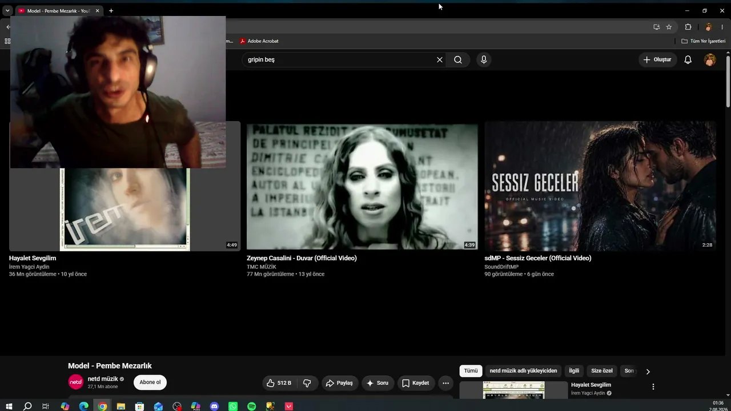Open the Chrome extensions puzzle icon
Image resolution: width=731 pixels, height=411 pixels.
coord(688,27)
